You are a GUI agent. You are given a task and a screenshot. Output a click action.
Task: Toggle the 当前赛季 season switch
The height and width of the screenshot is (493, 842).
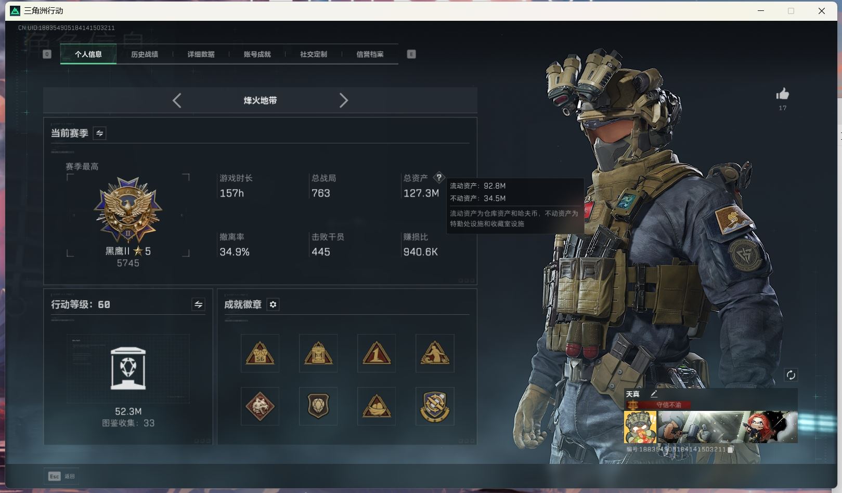tap(99, 134)
